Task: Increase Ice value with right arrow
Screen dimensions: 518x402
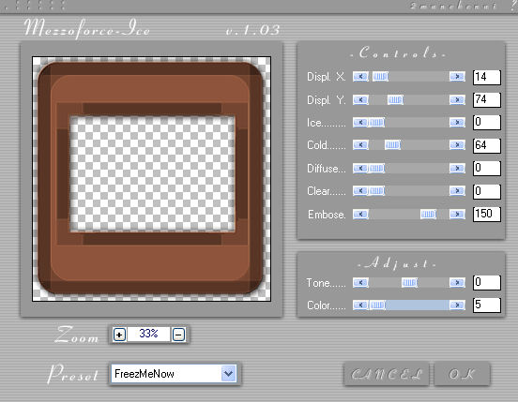Action: pos(457,123)
